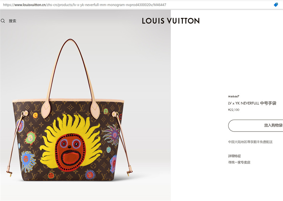283x201 pixels.
Task: Zoom the large yellow sun face on the bag
Action: [x=71, y=142]
